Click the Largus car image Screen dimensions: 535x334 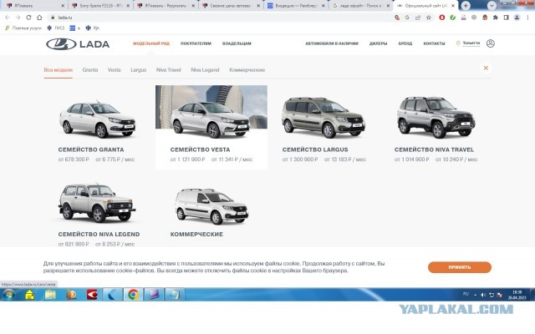pyautogui.click(x=324, y=118)
